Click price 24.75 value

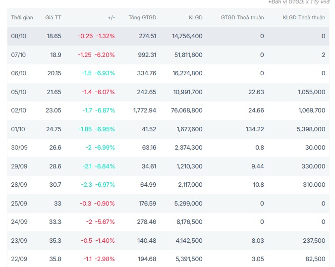point(54,129)
